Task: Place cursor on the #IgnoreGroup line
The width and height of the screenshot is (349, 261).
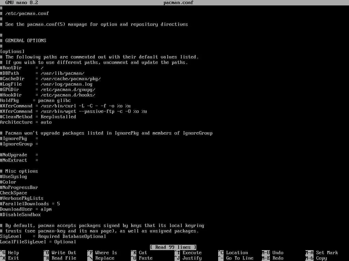Action: tap(19, 144)
